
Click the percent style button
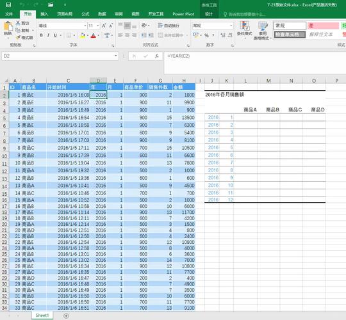coord(206,35)
